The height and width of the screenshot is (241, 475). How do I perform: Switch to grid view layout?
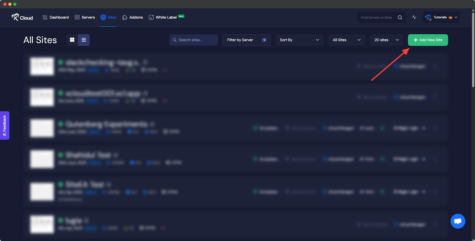pos(72,40)
